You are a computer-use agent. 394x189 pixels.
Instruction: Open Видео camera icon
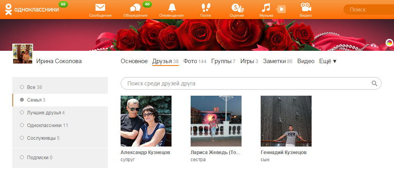[x=306, y=7]
